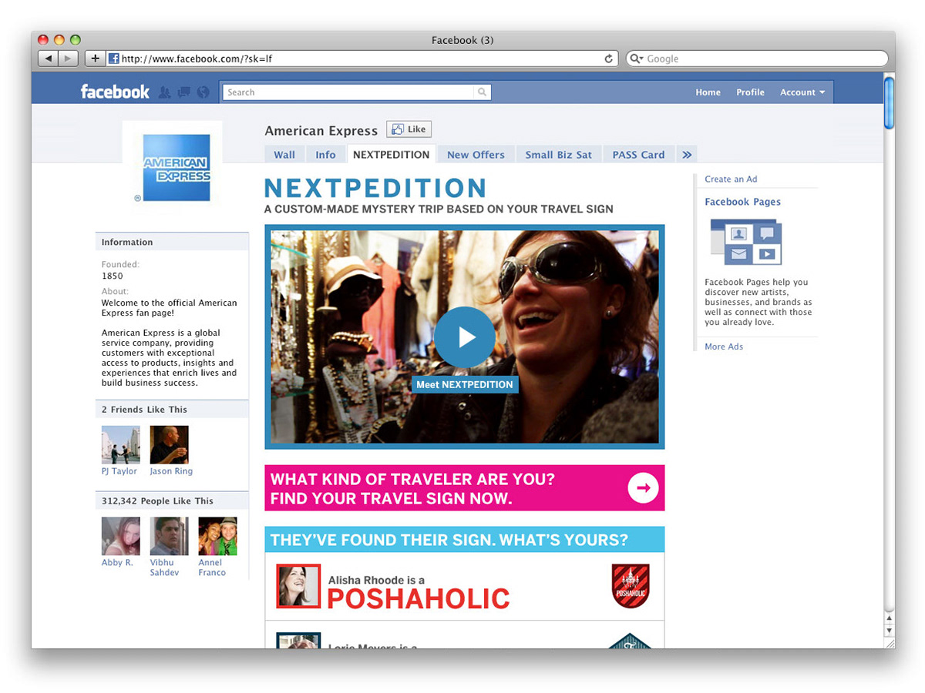Screen dimensions: 925x693
Task: Go forward with the Safari forward arrow
Action: [x=68, y=59]
